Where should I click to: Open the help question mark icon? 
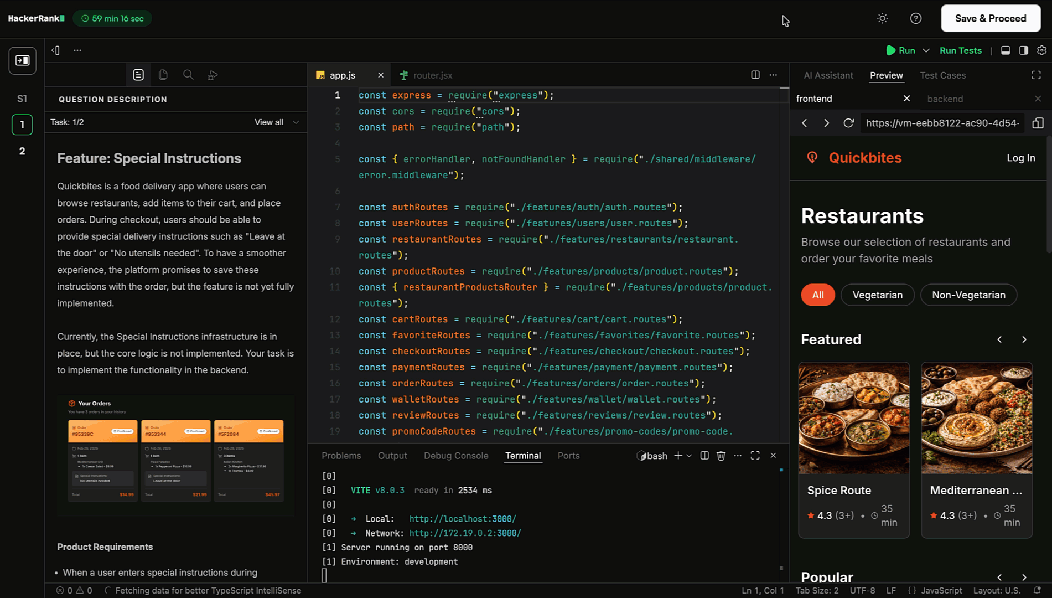(916, 18)
